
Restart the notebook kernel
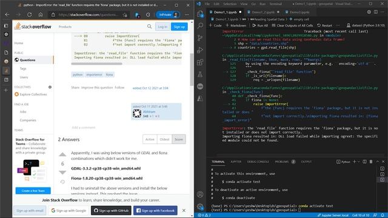pos(325,25)
